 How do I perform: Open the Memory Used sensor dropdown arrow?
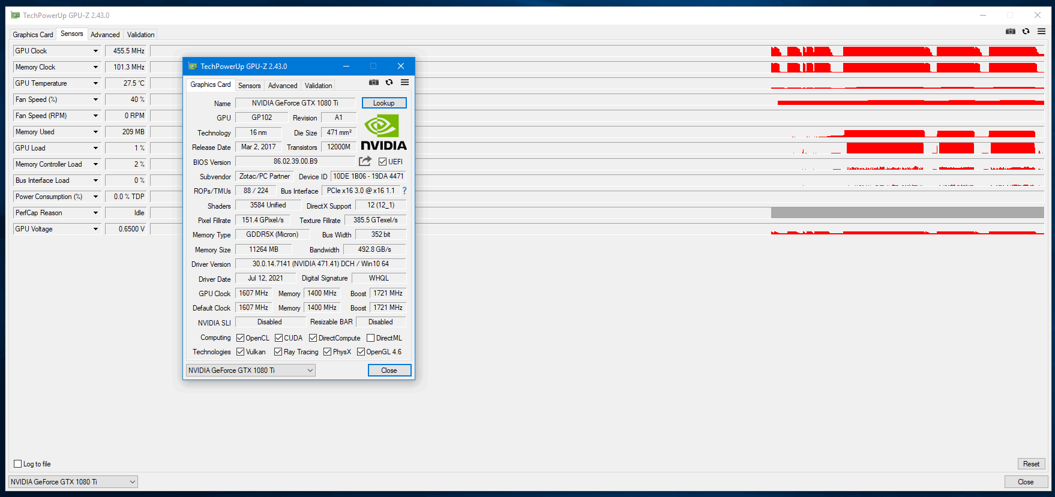(95, 132)
